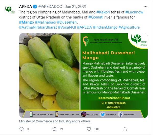Like the tweet with heart icon
Viewport: 153px width, 135px height.
tap(88, 129)
